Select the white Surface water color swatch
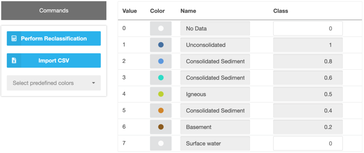The width and height of the screenshot is (364, 153). 161,143
